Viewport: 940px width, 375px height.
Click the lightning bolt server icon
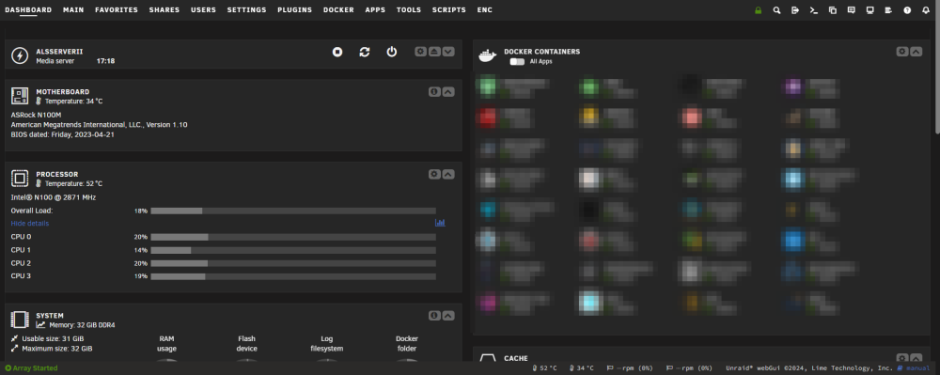pos(20,55)
